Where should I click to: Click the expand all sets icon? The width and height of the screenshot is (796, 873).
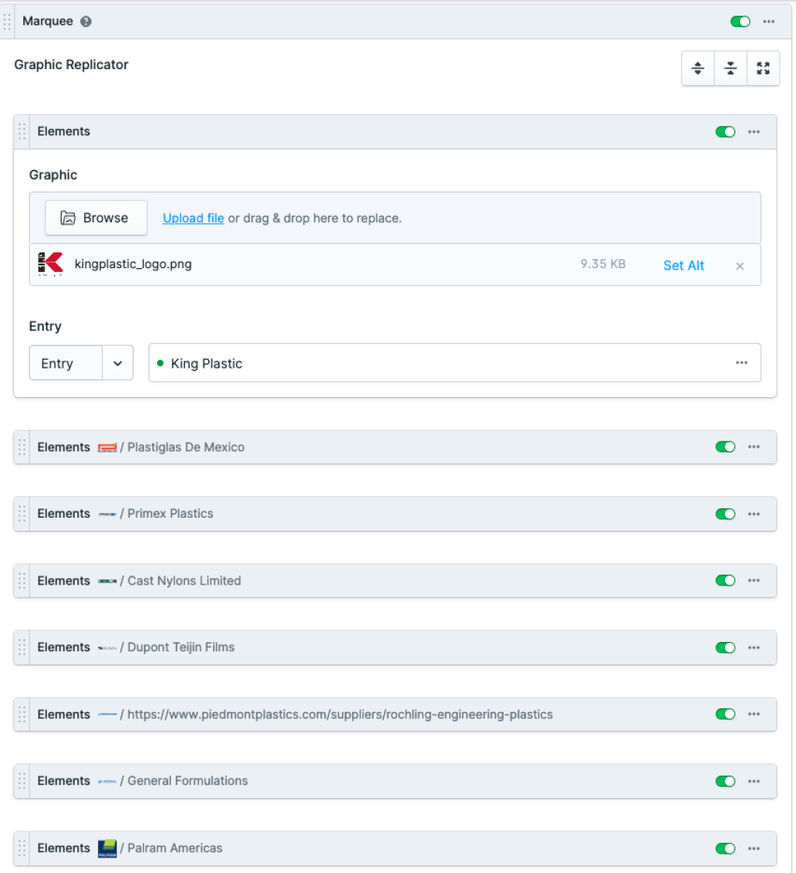pos(698,68)
